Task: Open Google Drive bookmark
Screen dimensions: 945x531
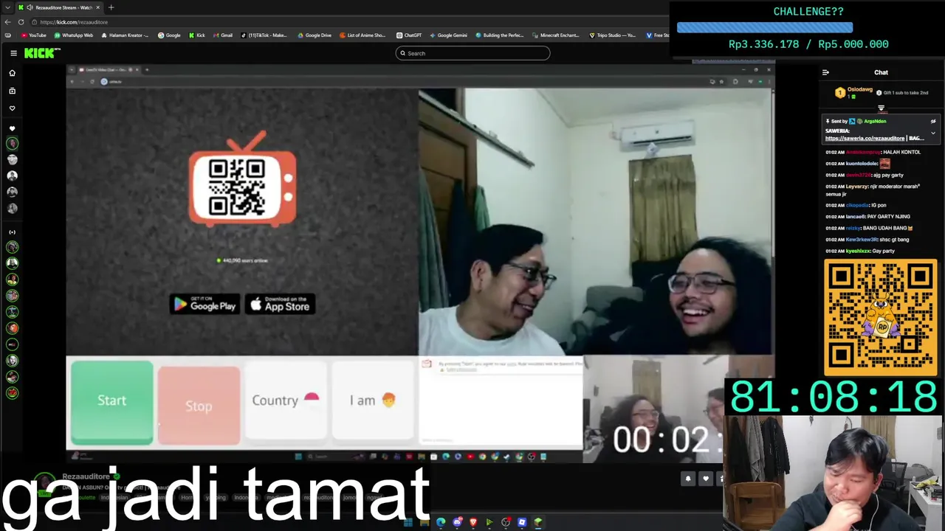Action: [x=315, y=35]
